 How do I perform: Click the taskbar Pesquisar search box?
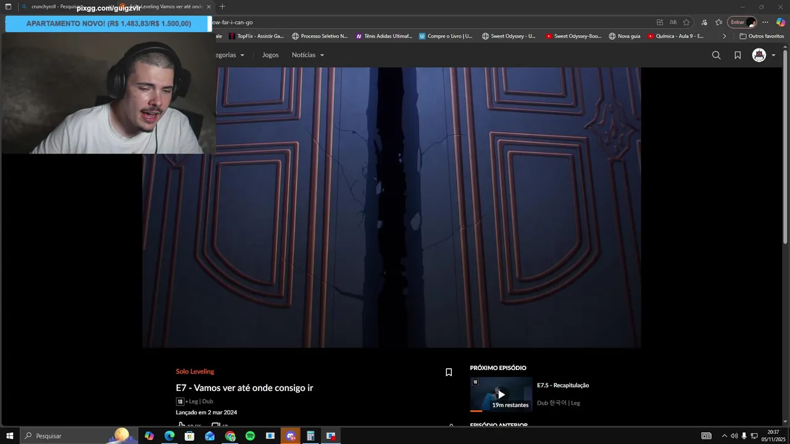[79, 436]
